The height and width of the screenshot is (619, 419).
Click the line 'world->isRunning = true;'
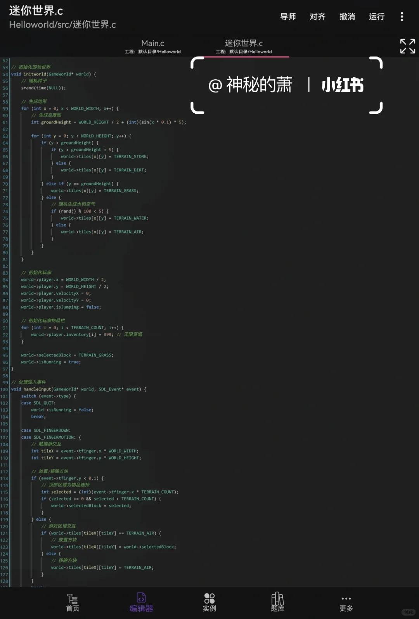[x=51, y=362]
